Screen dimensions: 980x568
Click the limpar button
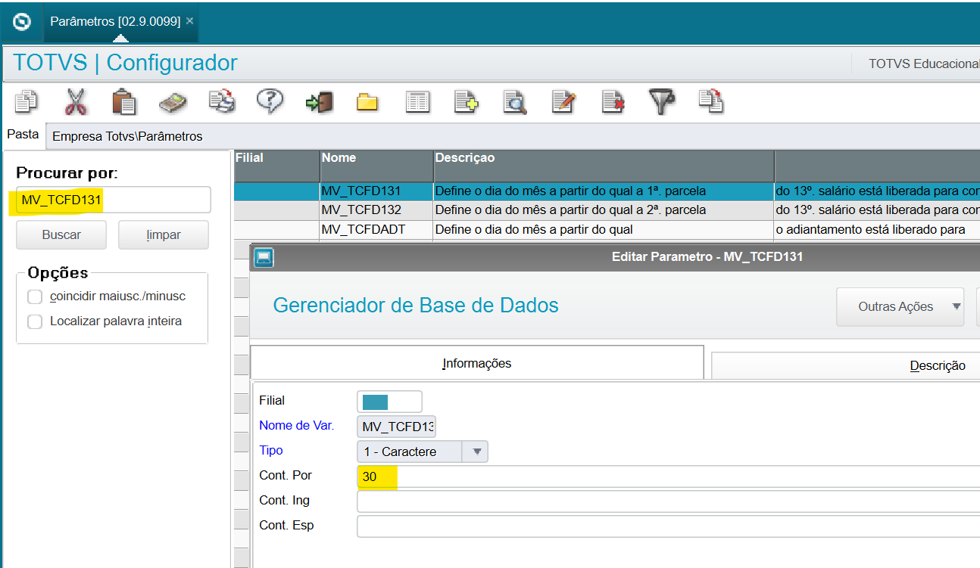[163, 234]
